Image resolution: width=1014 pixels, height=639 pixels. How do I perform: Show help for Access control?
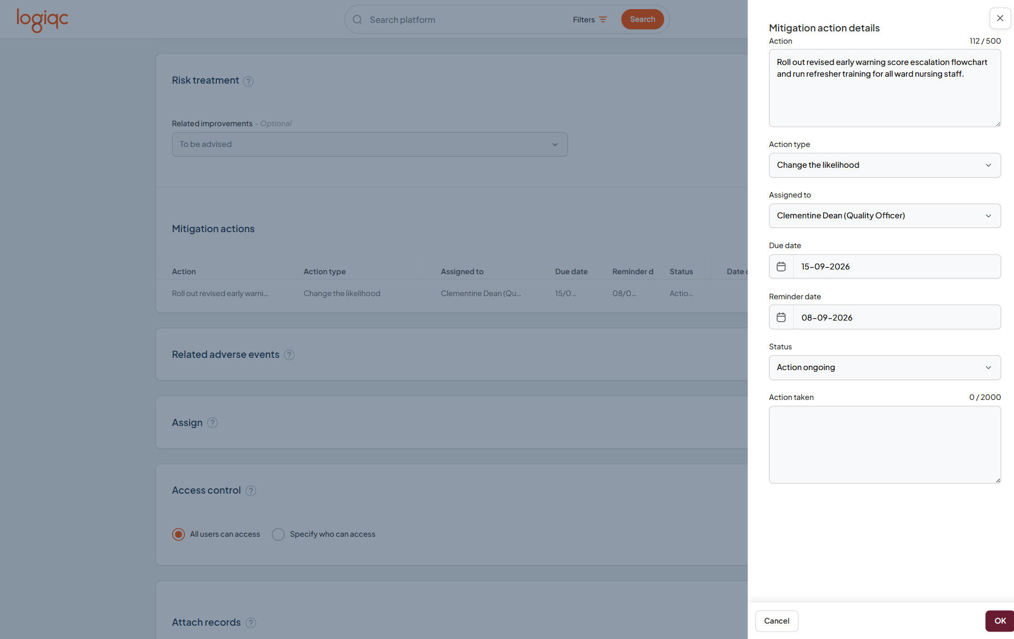coord(251,491)
